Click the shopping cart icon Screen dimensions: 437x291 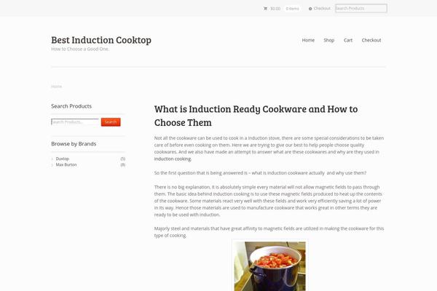pos(265,9)
